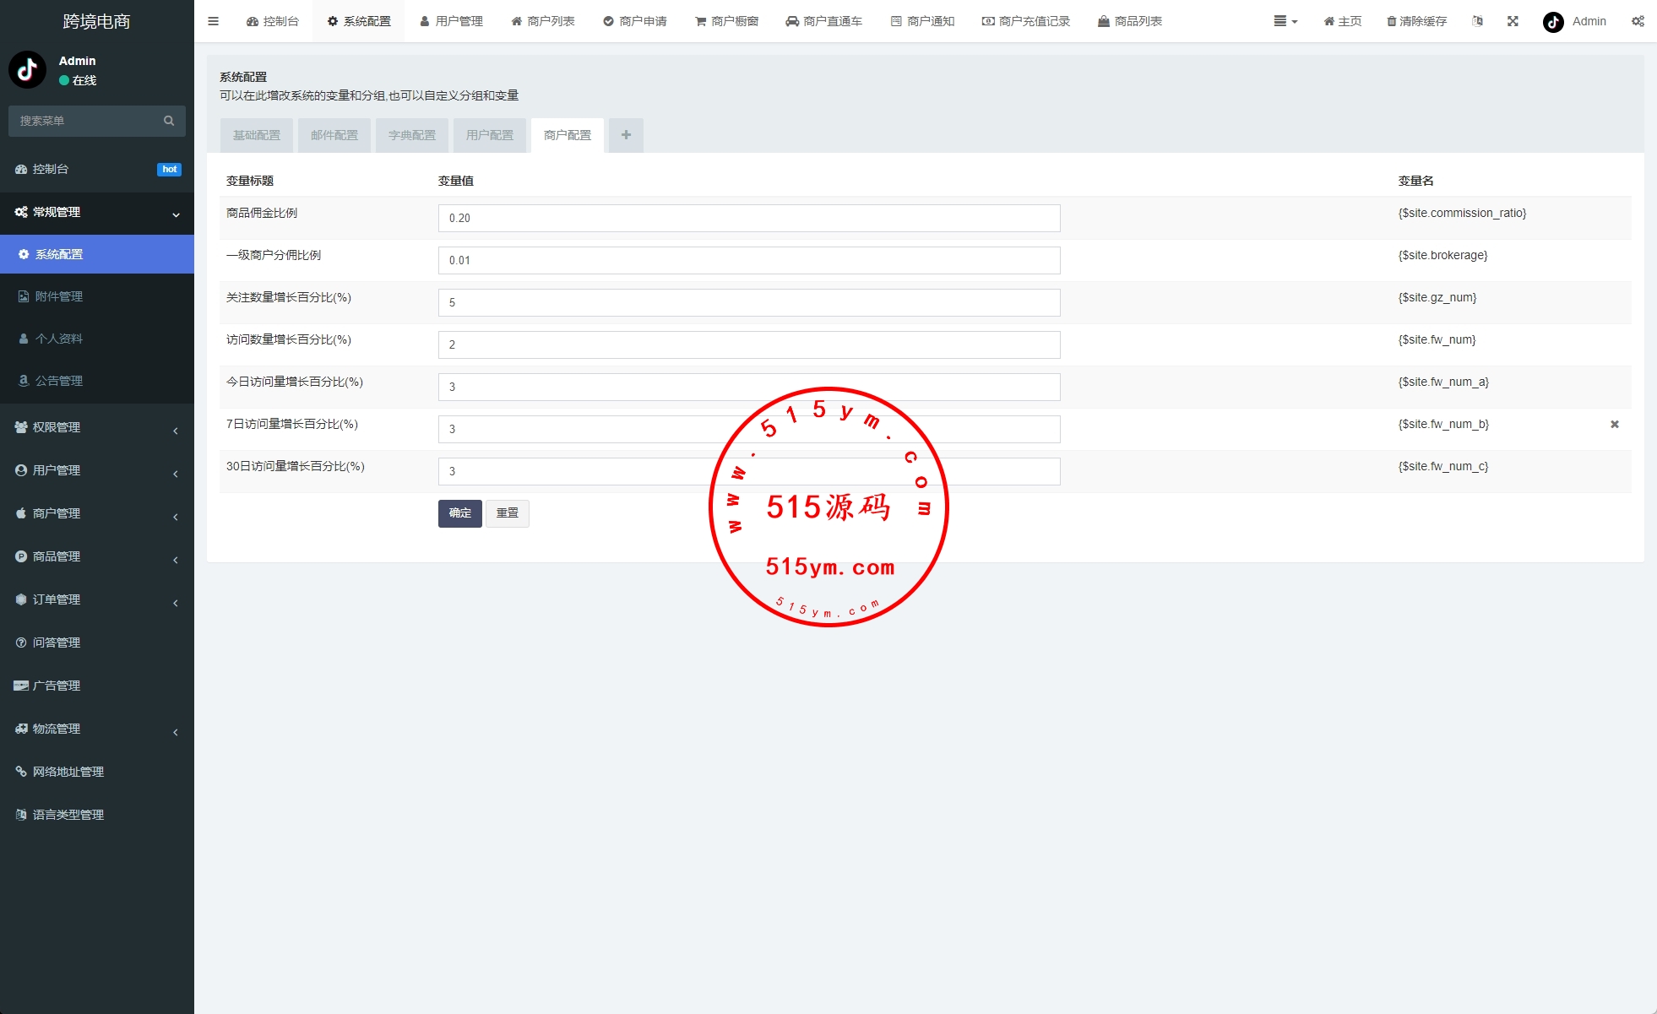Switch to the 基础配置 tab

pyautogui.click(x=257, y=135)
